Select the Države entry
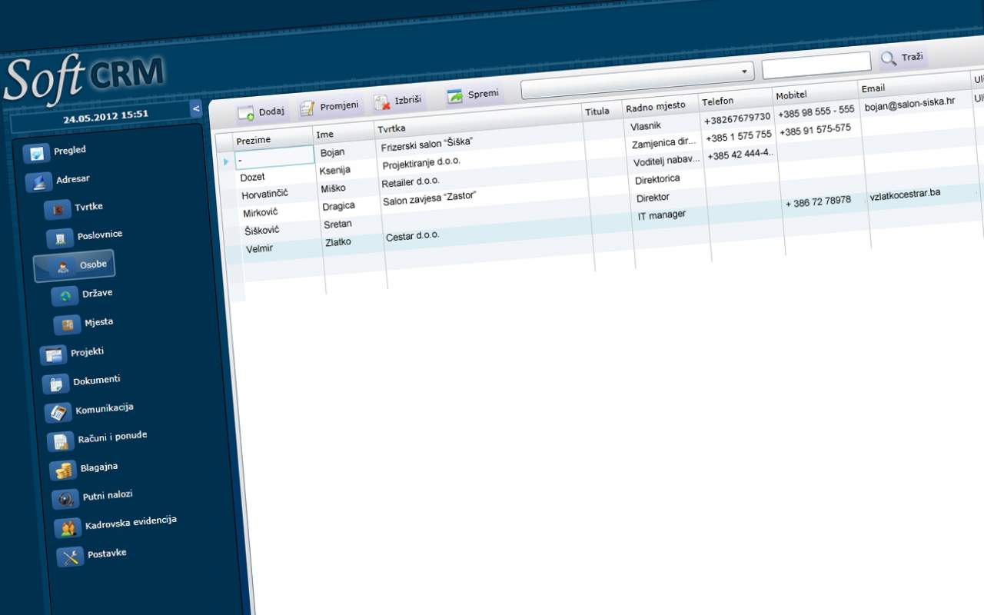The height and width of the screenshot is (615, 984). click(98, 294)
